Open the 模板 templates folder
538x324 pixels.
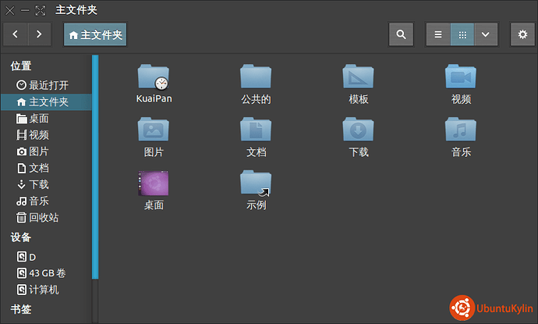pyautogui.click(x=359, y=77)
